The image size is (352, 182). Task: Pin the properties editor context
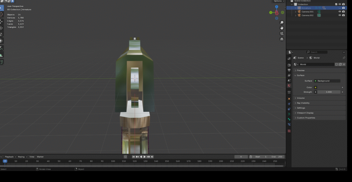click(344, 58)
